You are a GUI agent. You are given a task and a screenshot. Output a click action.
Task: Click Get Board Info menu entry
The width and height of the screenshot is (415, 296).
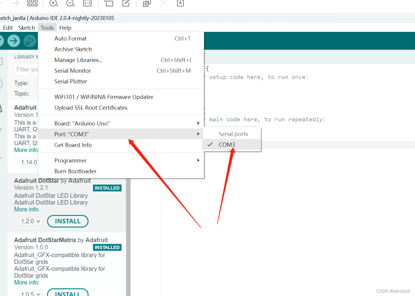(x=121, y=145)
